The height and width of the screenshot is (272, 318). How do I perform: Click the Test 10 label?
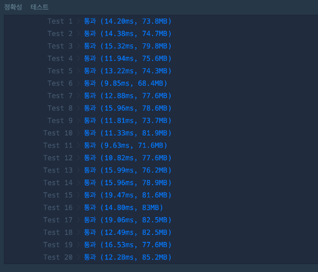[58, 133]
